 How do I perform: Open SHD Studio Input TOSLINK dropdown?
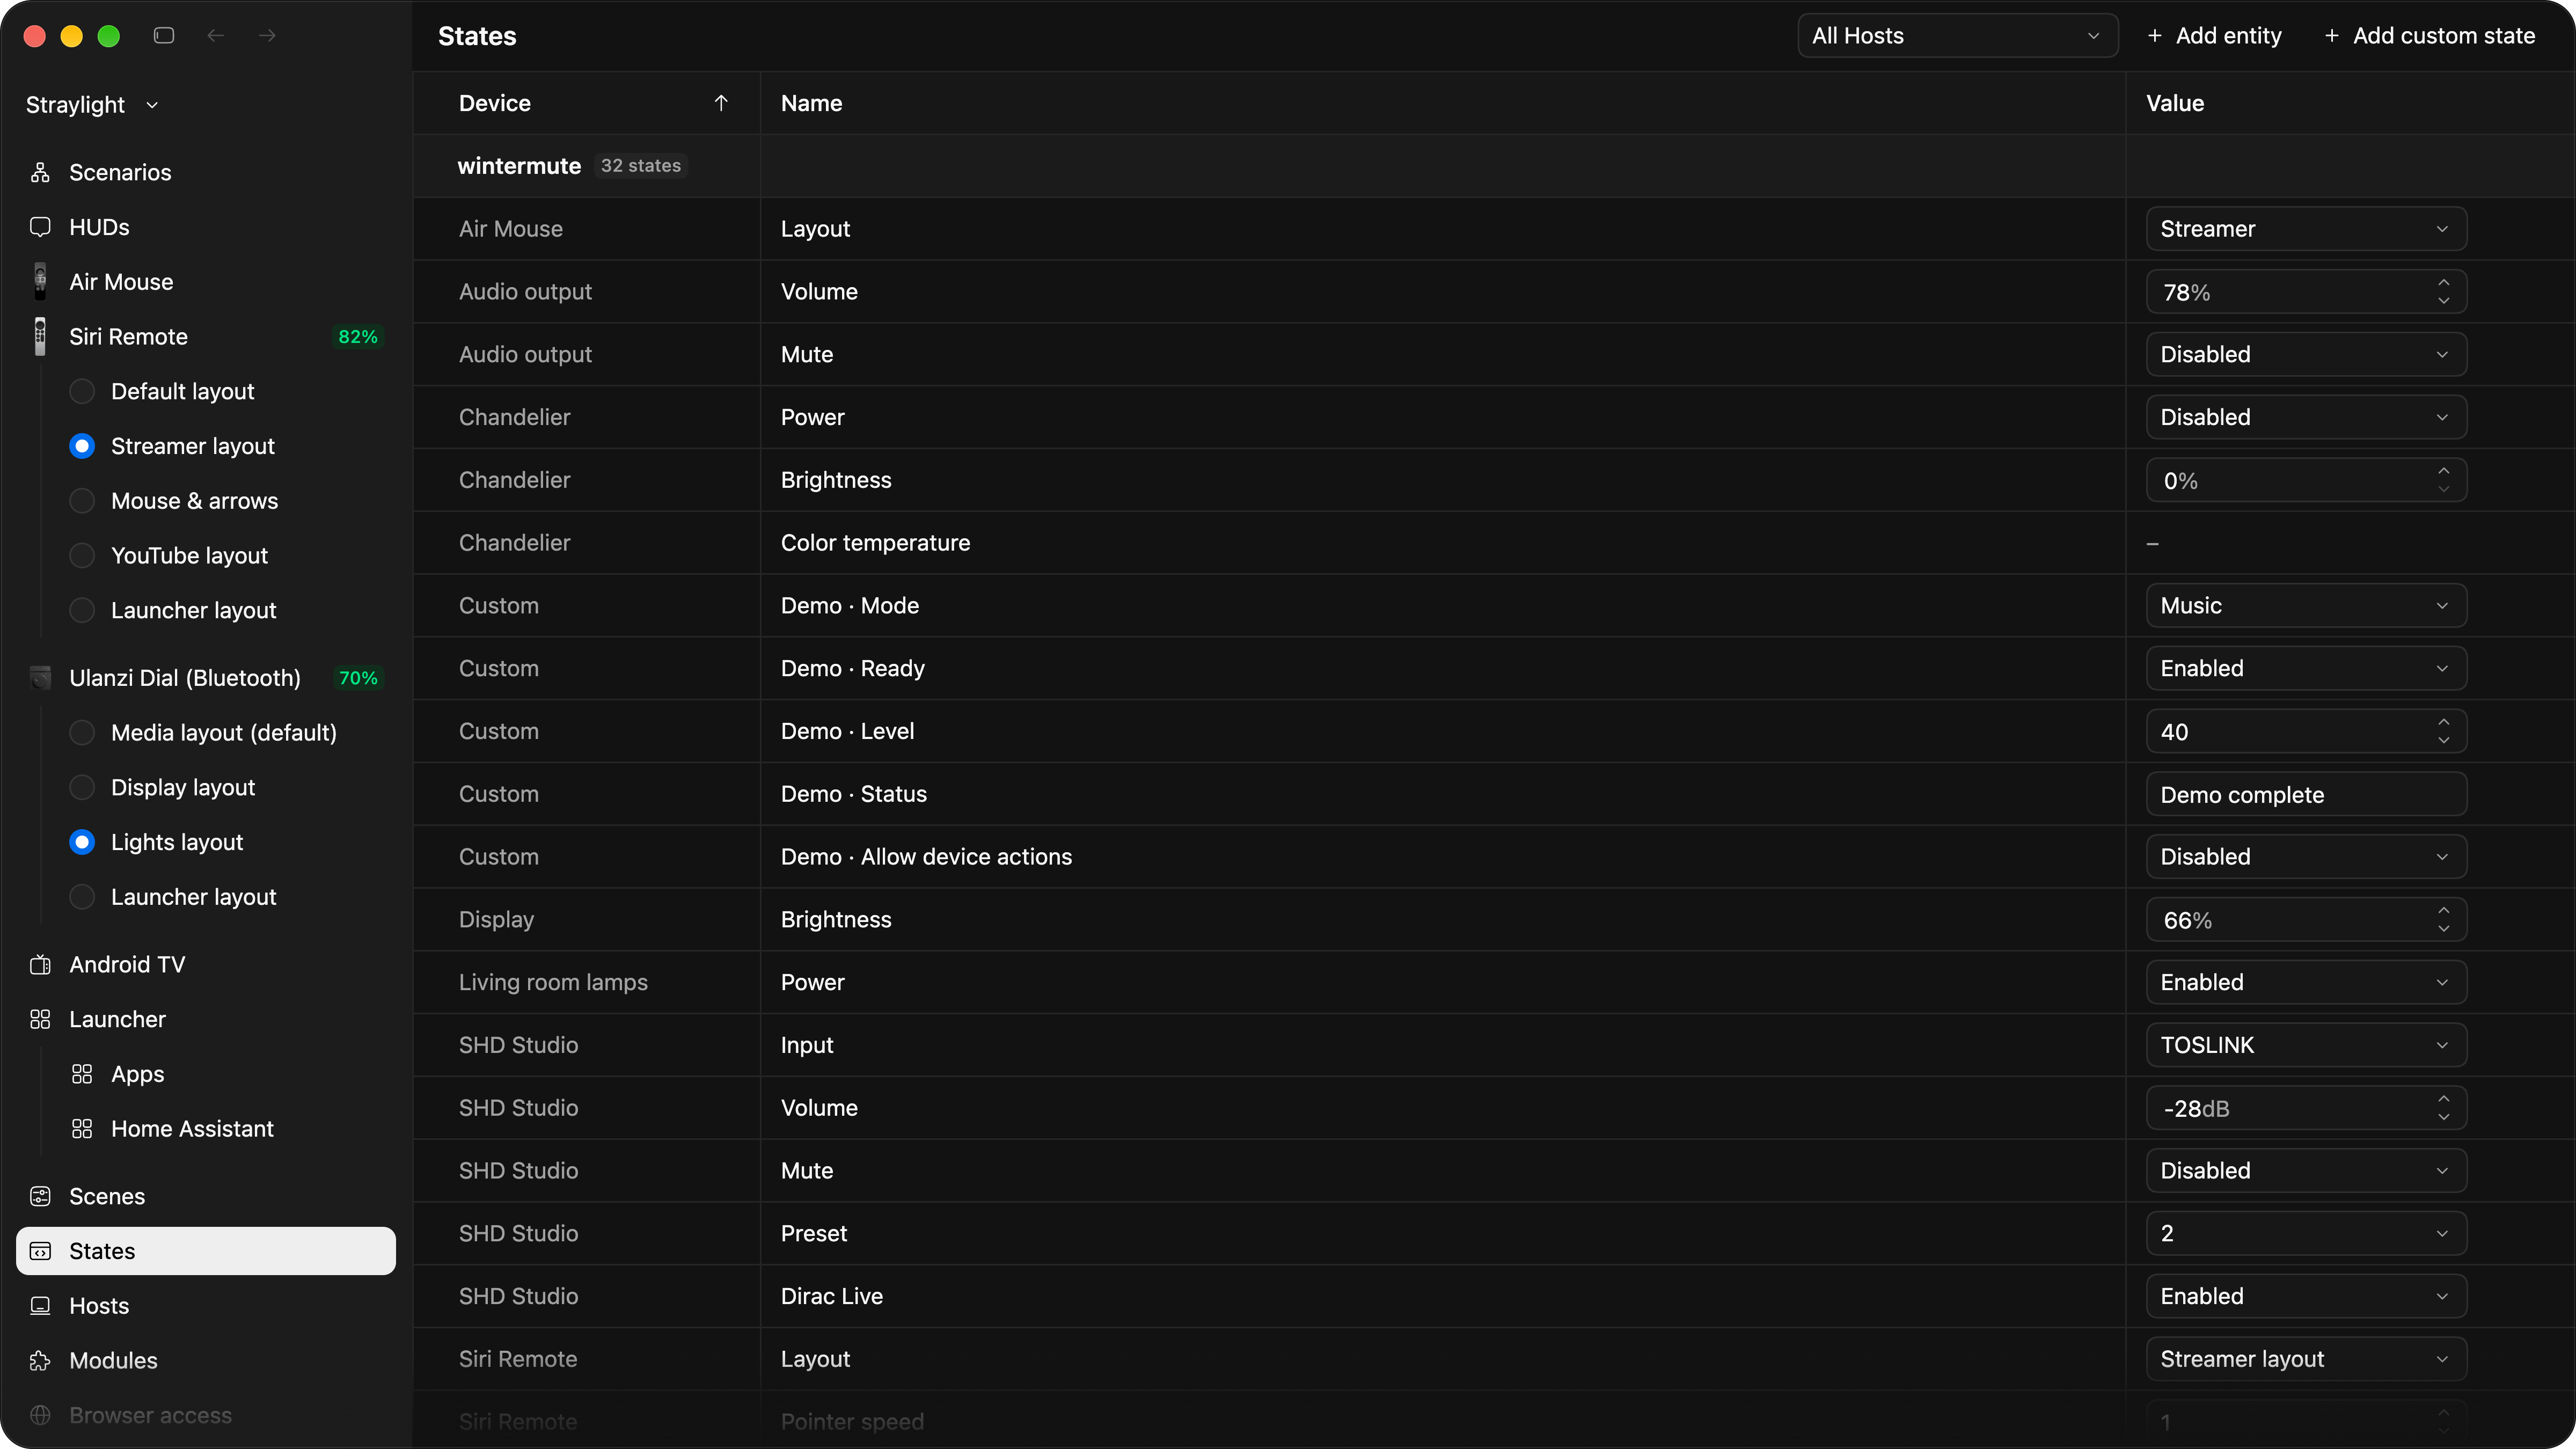click(2306, 1045)
